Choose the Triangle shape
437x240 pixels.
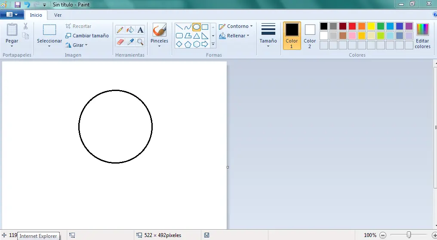coord(197,36)
